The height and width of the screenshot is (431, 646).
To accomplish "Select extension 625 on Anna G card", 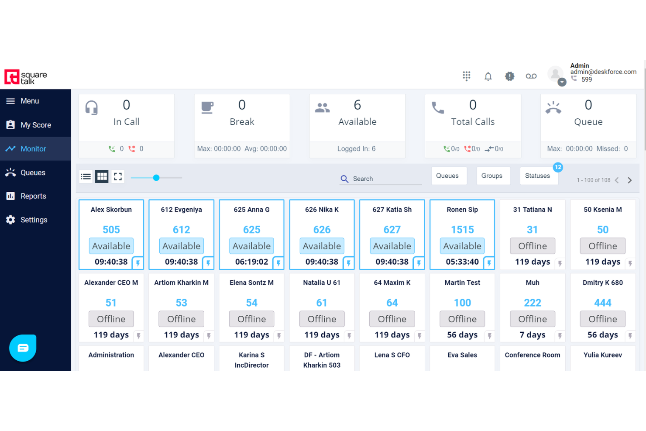I will click(x=252, y=230).
